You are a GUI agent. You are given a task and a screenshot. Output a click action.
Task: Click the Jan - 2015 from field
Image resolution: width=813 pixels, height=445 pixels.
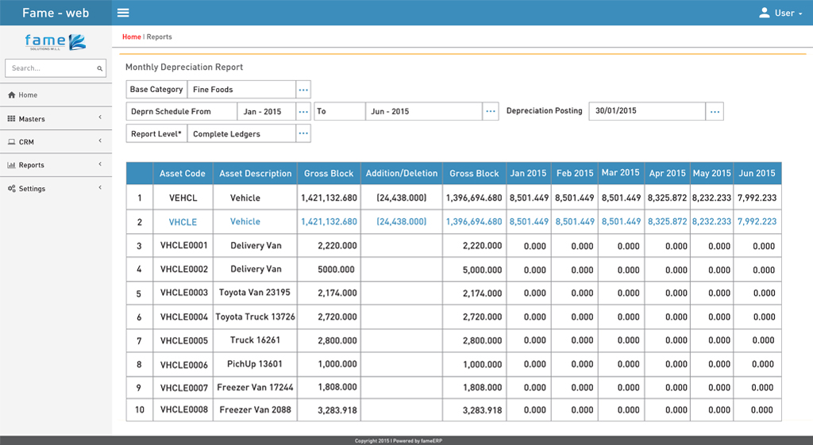267,111
